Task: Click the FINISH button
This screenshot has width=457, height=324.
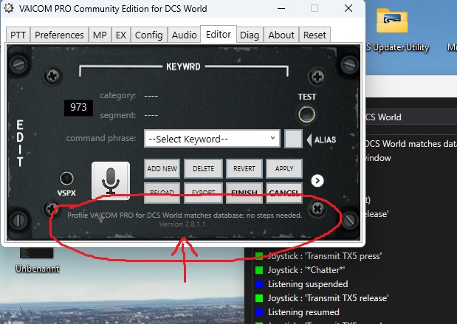Action: pos(244,193)
